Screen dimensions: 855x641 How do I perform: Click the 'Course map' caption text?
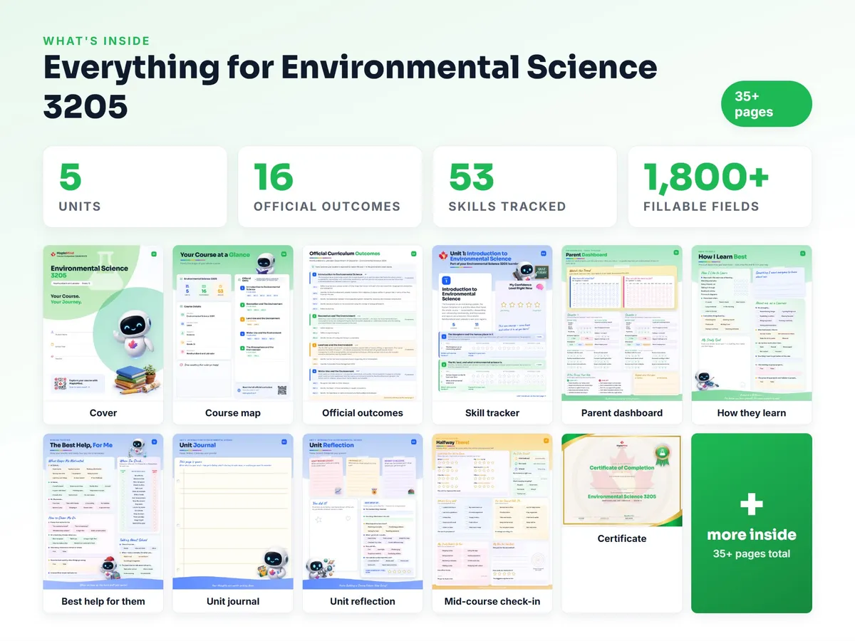pos(233,413)
